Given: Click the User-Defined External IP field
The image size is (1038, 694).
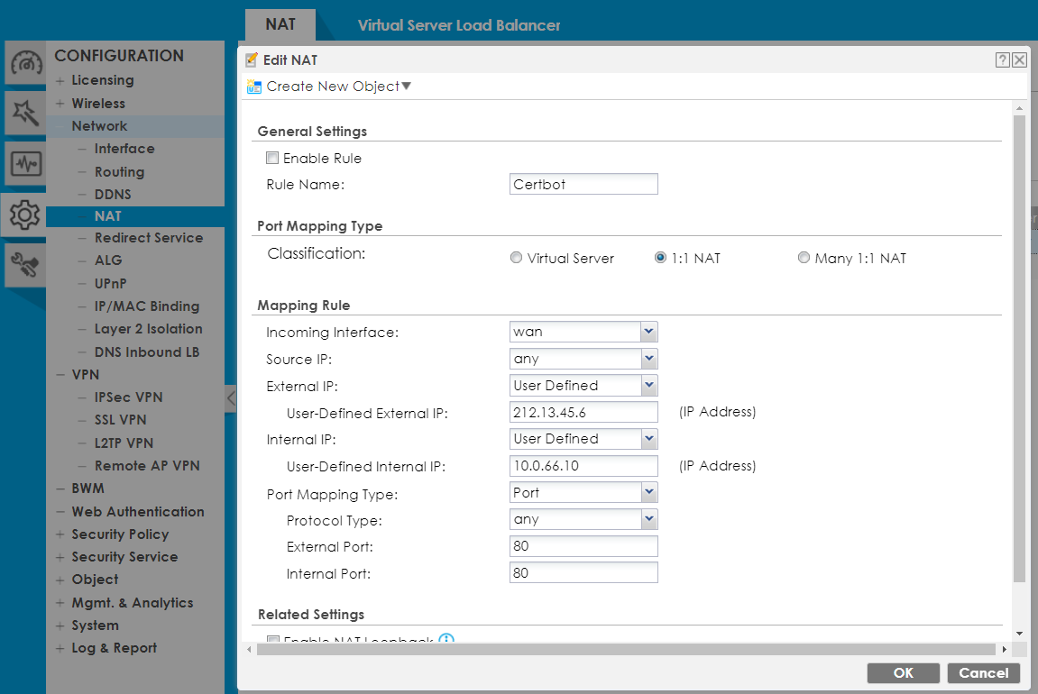Looking at the screenshot, I should (583, 412).
